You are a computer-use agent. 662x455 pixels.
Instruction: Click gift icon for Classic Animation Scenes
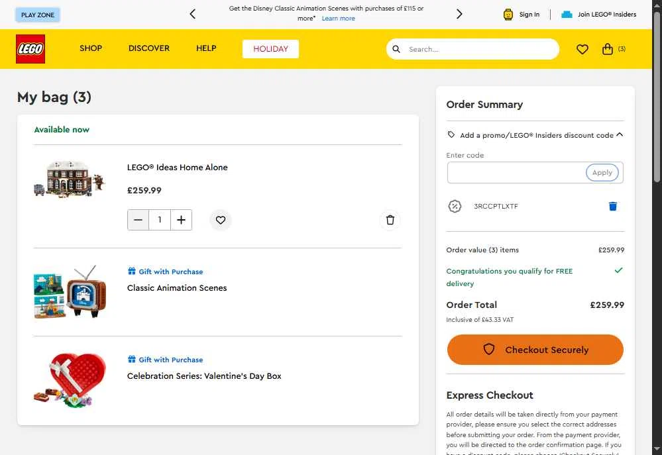pos(132,271)
